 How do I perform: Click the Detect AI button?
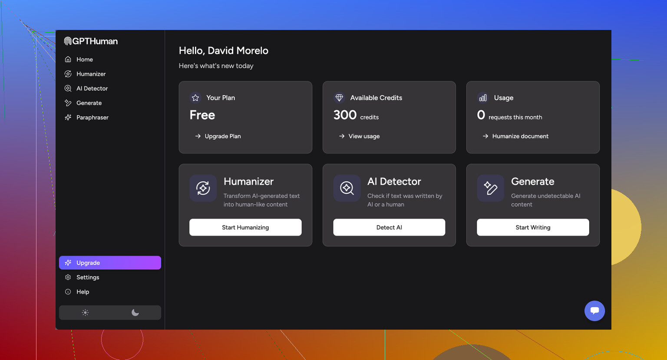[x=389, y=227]
